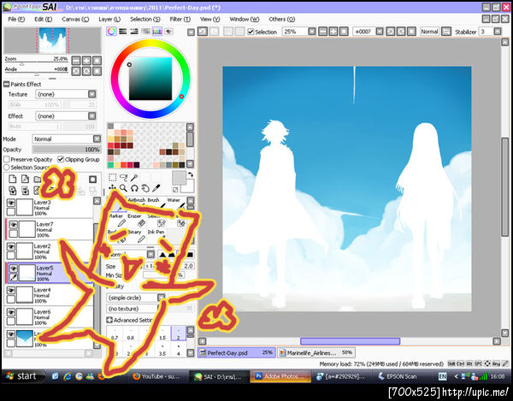The height and width of the screenshot is (401, 513).
Task: Click the navigator preview thumbnail
Action: 52,40
